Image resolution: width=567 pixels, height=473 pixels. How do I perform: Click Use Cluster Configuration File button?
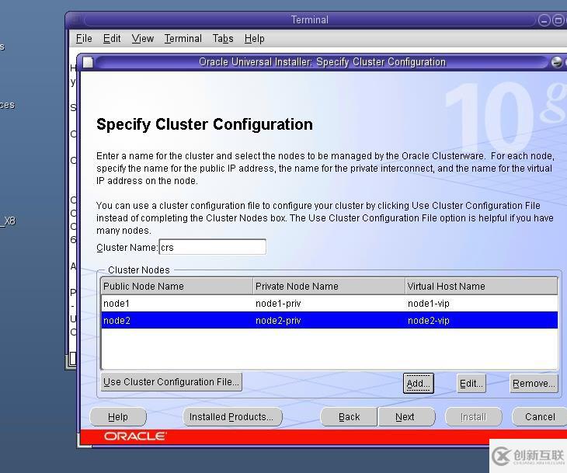(172, 382)
